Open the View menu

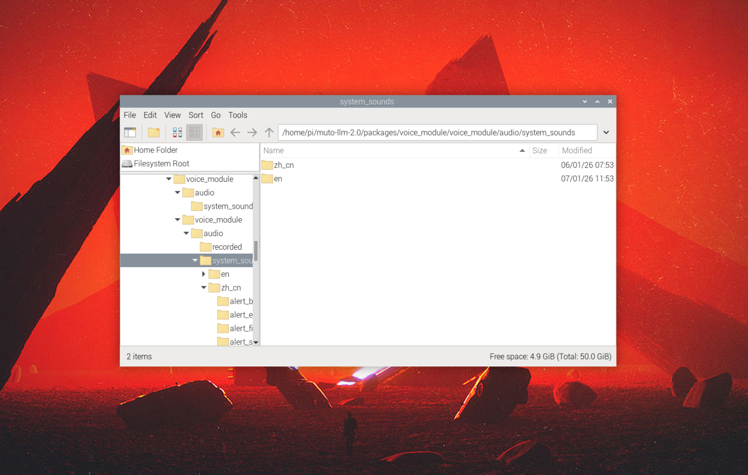[x=172, y=115]
